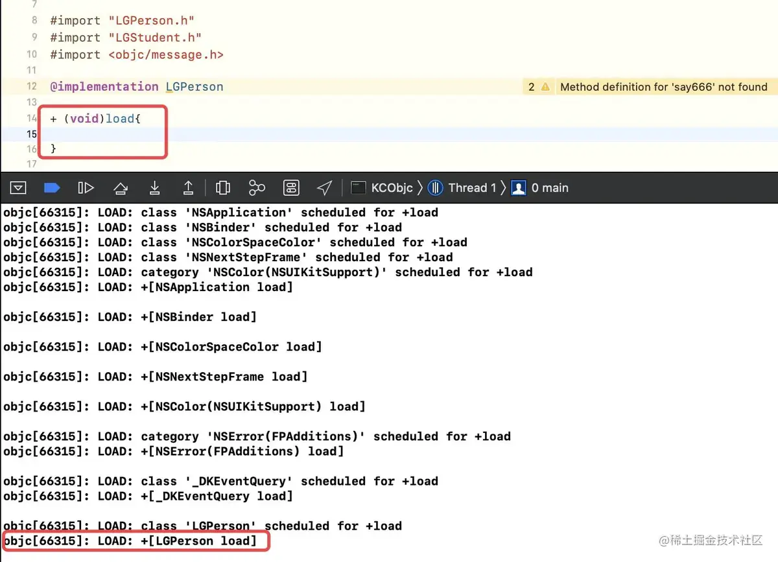
Task: Place cursor on empty line 15
Action: (389, 134)
